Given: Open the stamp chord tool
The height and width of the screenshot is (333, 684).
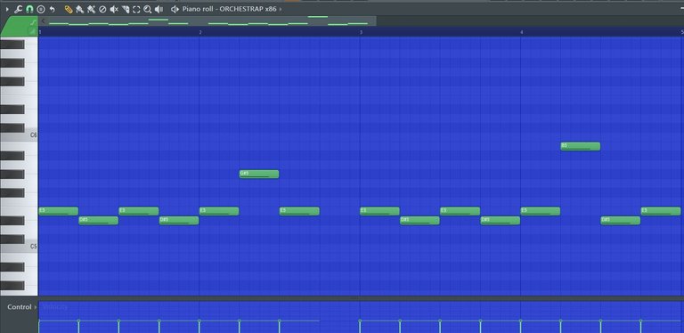Looking at the screenshot, I should [x=41, y=9].
